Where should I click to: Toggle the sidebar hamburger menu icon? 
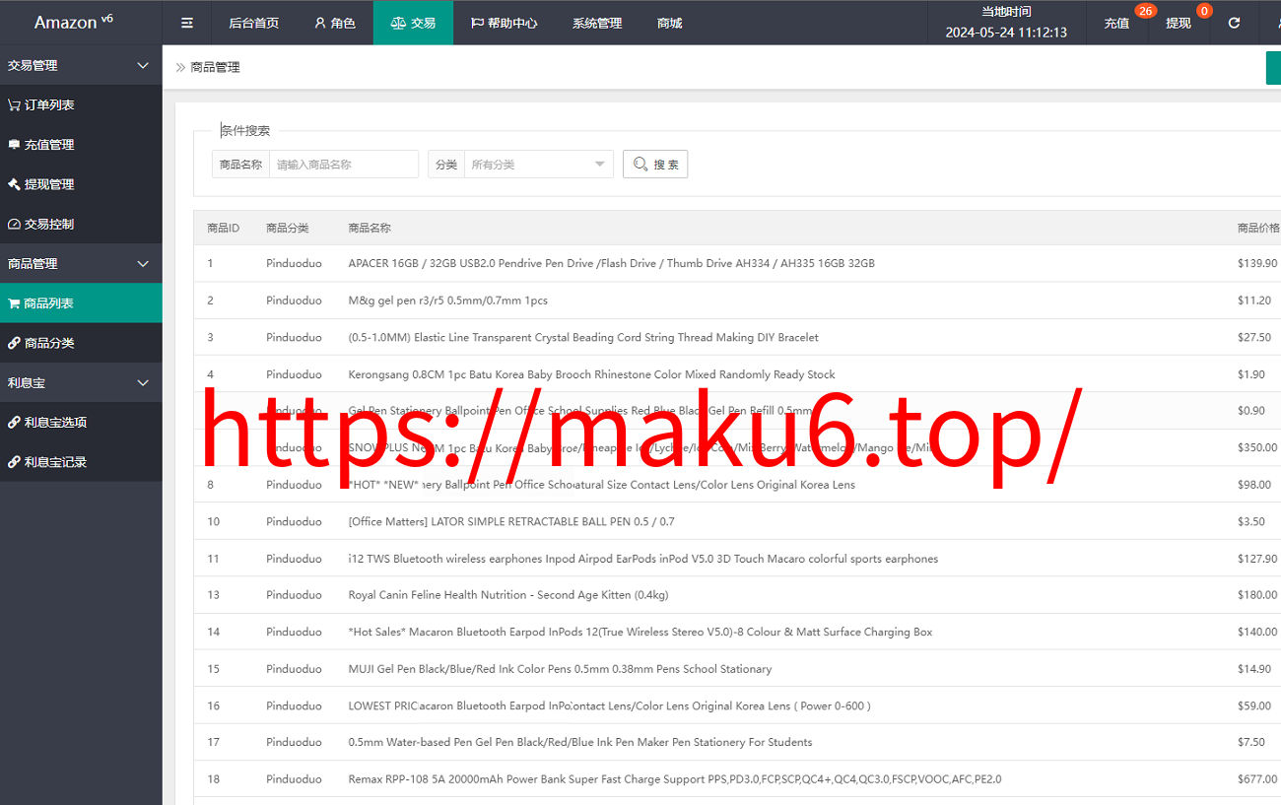click(x=187, y=23)
